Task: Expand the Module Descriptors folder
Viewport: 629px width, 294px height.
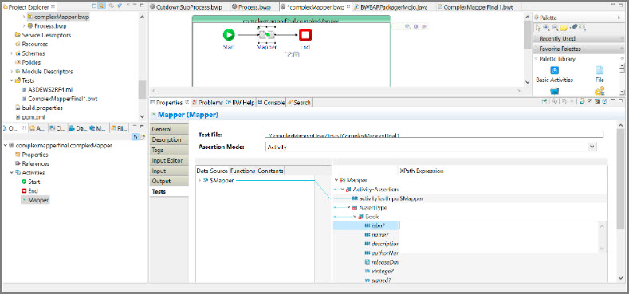Action: coord(11,72)
